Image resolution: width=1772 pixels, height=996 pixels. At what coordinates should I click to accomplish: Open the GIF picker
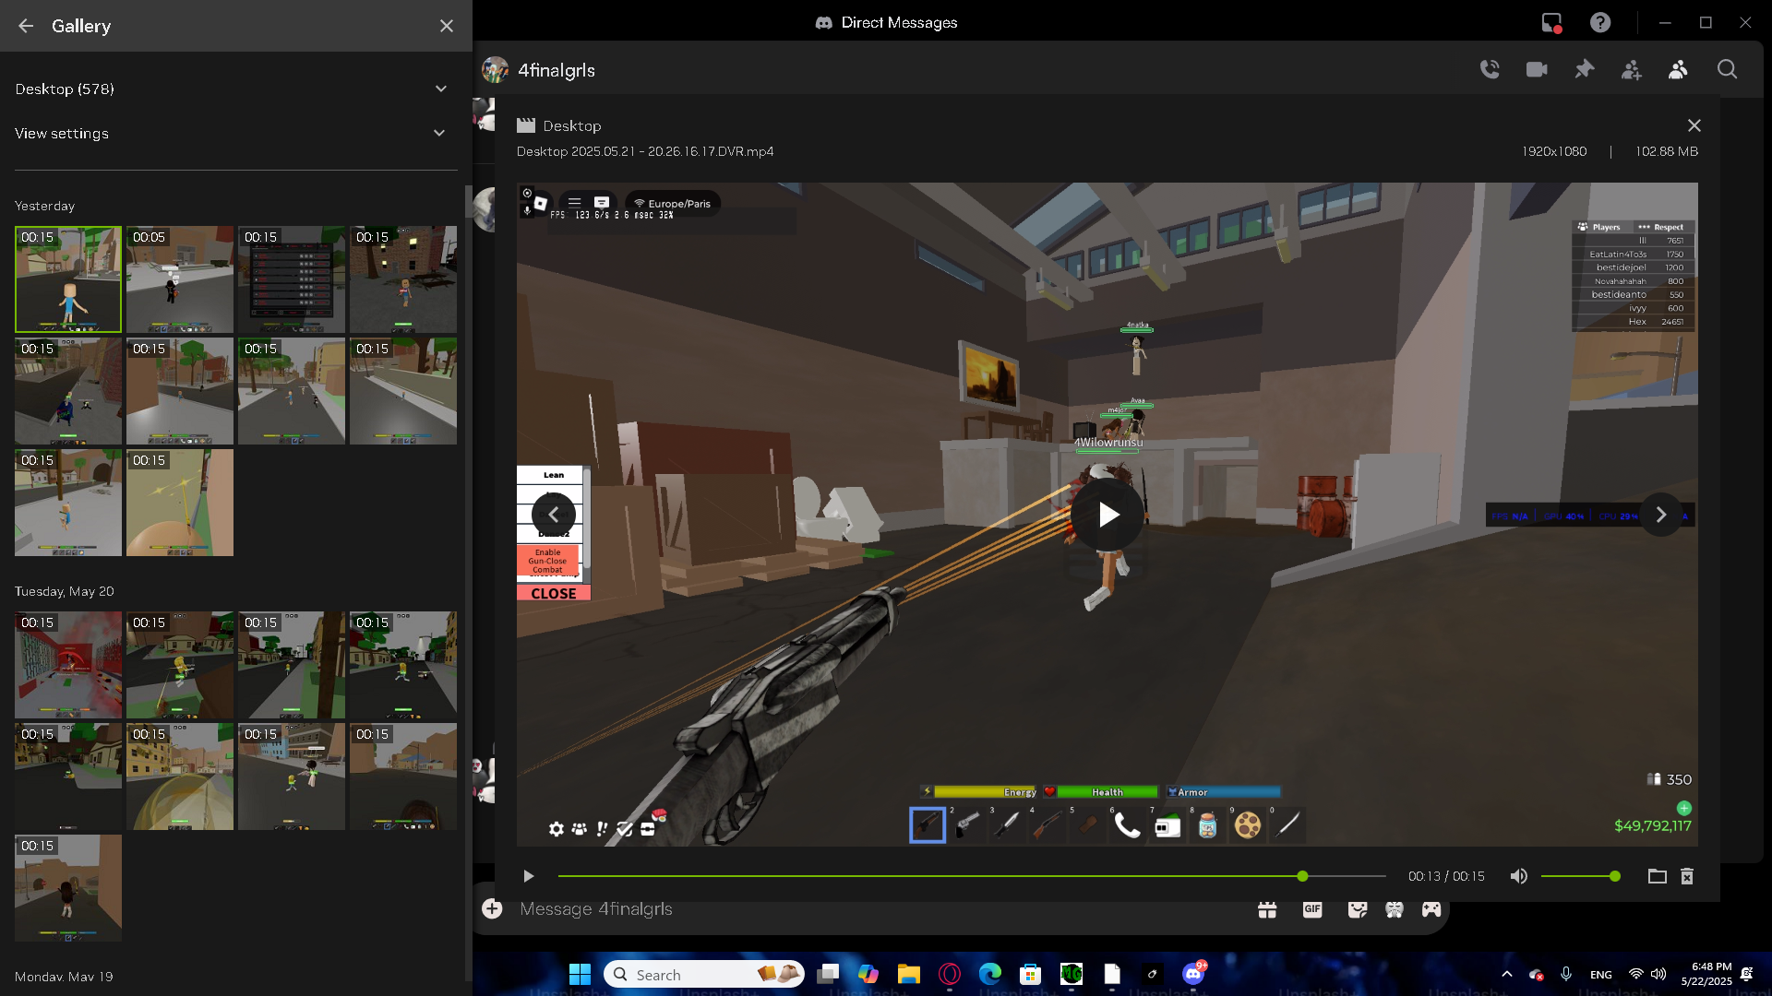coord(1311,909)
